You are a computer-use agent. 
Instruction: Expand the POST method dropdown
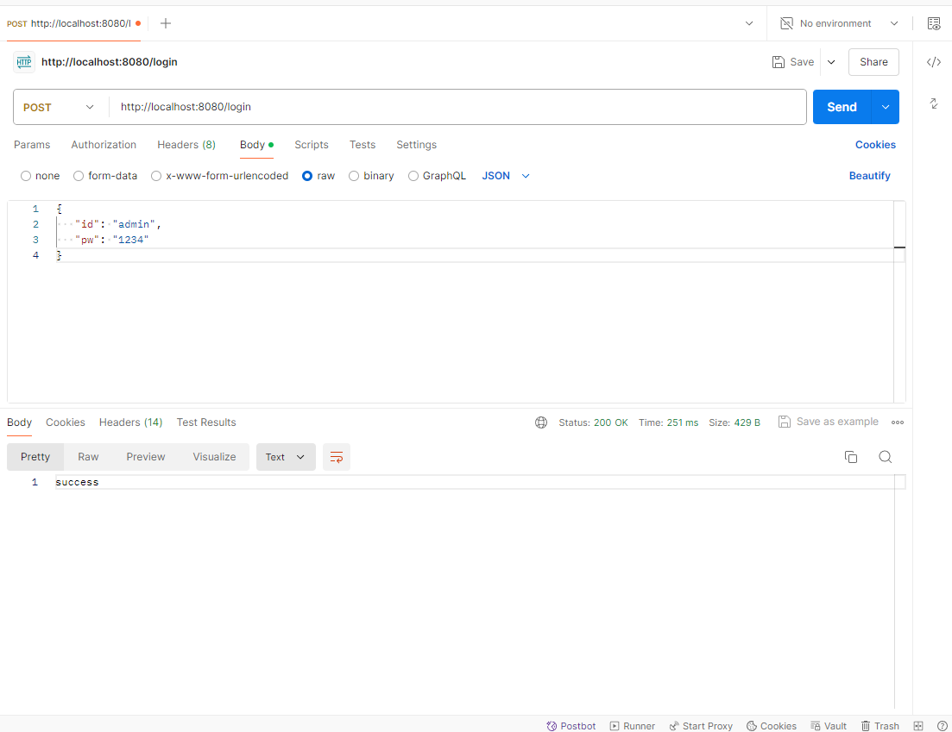[x=60, y=108]
